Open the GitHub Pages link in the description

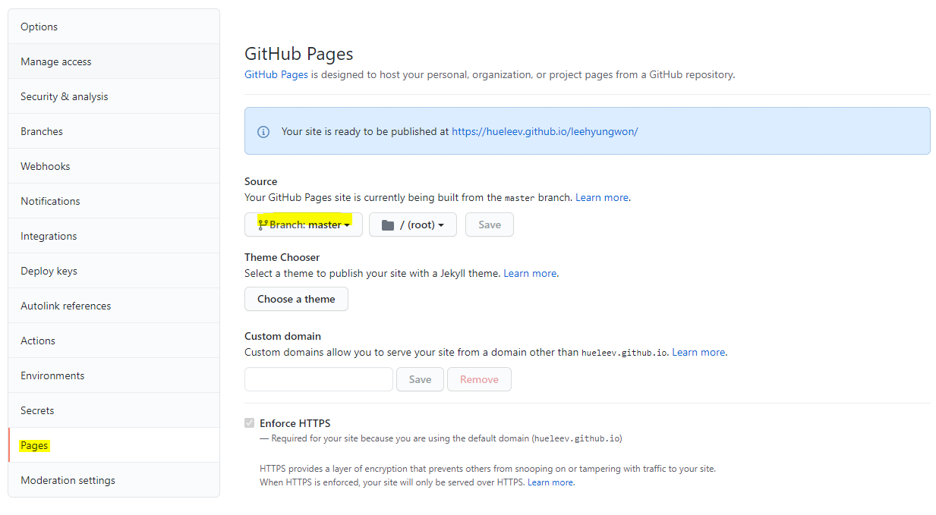[276, 74]
